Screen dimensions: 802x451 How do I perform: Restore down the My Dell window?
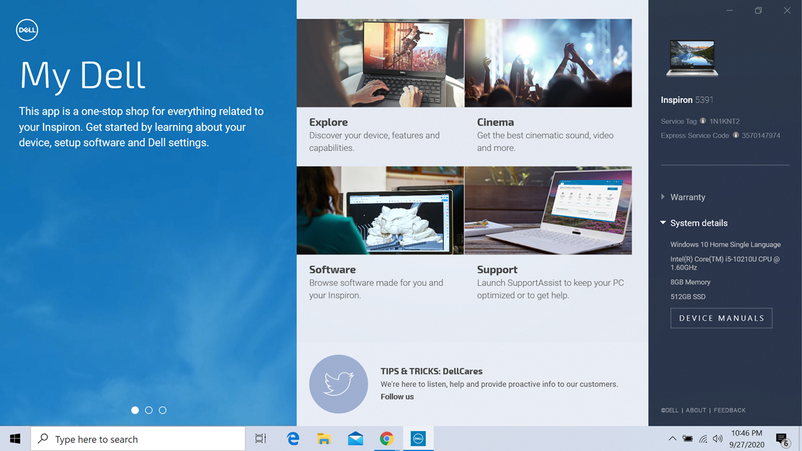click(759, 11)
